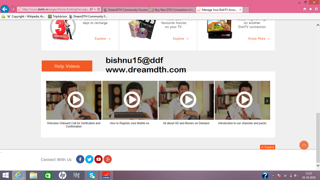Click the How to Register your Mobile no. title
The height and width of the screenshot is (180, 320).
[x=130, y=123]
